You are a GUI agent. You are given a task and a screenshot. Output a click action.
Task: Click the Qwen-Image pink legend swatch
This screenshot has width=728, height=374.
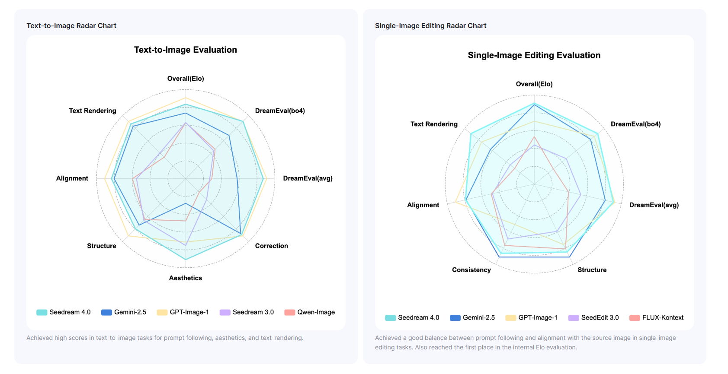(x=290, y=312)
